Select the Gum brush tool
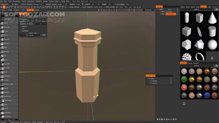Image resolution: width=219 pixels, height=123 pixels. (9, 72)
